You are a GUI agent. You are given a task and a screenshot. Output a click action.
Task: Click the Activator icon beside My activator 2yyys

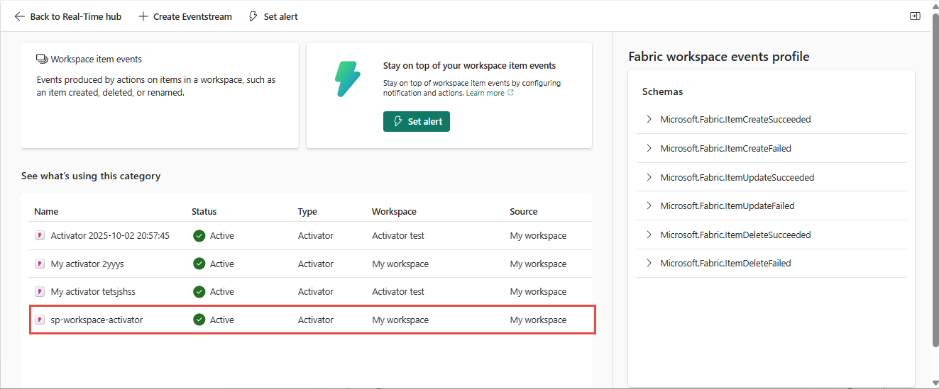pos(40,264)
